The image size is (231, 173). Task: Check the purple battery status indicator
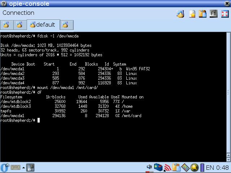[x=202, y=167]
